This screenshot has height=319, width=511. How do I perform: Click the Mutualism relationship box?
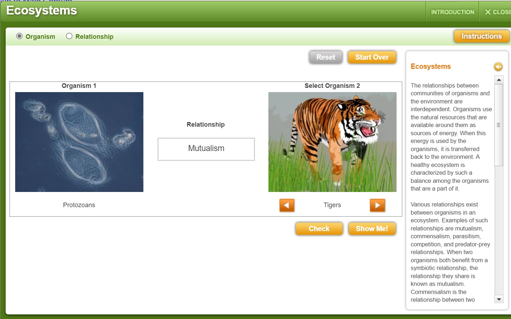pyautogui.click(x=206, y=149)
